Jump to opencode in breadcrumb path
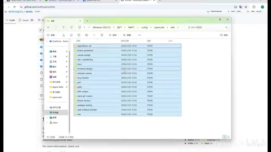Screen dimensions: 271x152 [159, 27]
